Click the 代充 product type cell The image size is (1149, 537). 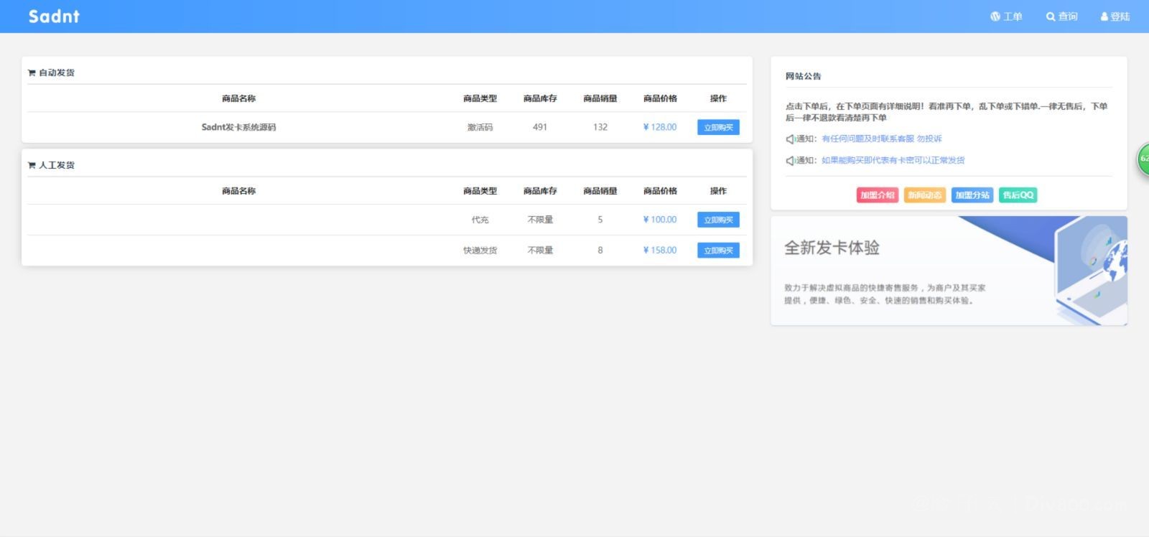coord(480,220)
